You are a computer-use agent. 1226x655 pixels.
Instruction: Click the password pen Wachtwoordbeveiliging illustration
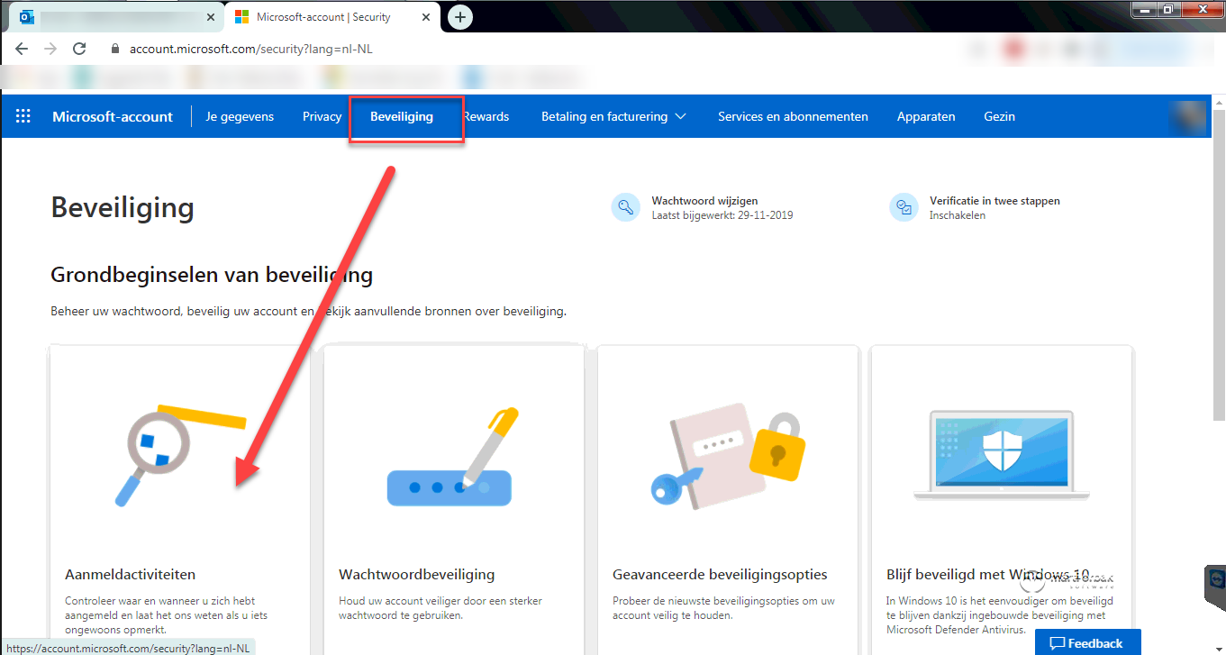[x=453, y=457]
